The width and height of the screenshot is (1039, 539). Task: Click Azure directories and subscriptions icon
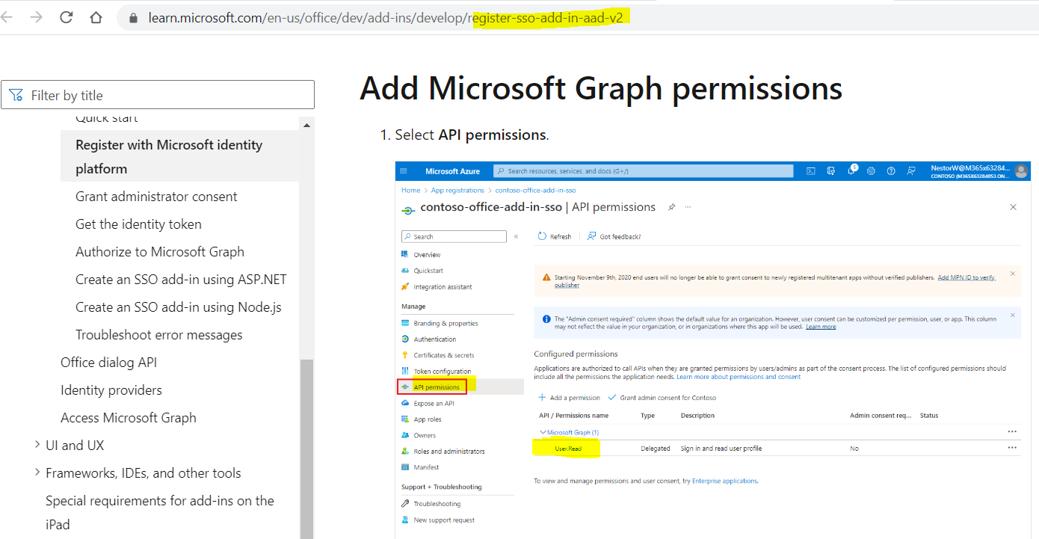831,171
